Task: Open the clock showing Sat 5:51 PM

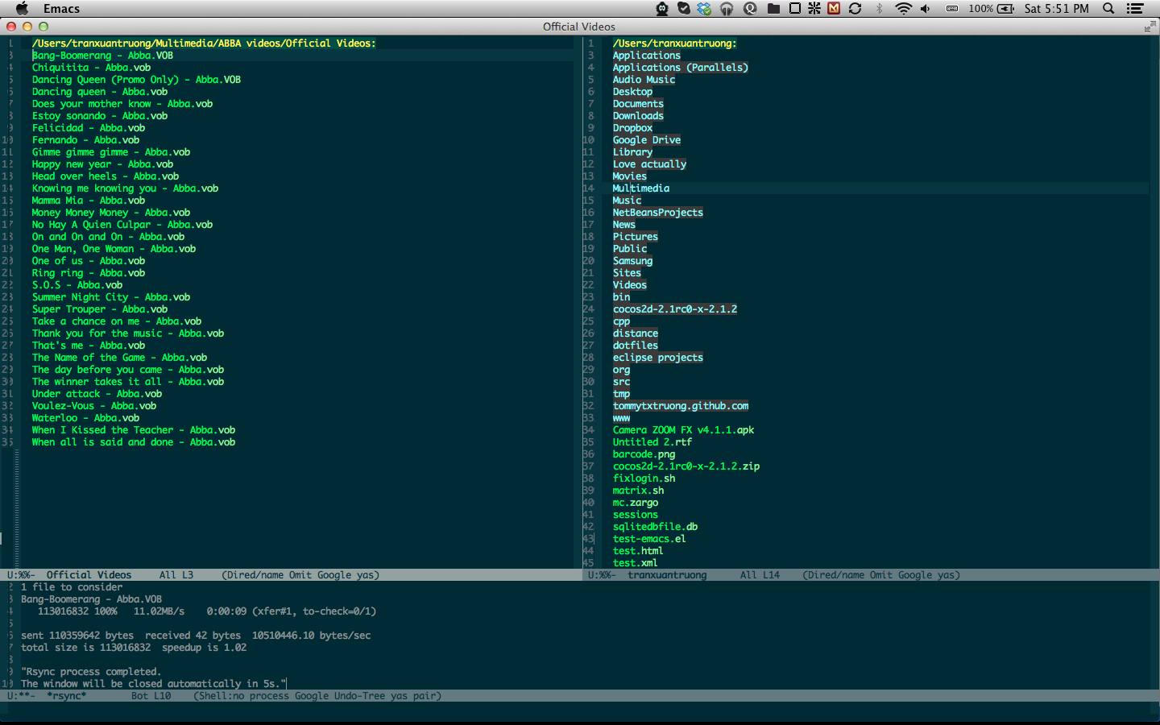Action: click(x=1056, y=8)
